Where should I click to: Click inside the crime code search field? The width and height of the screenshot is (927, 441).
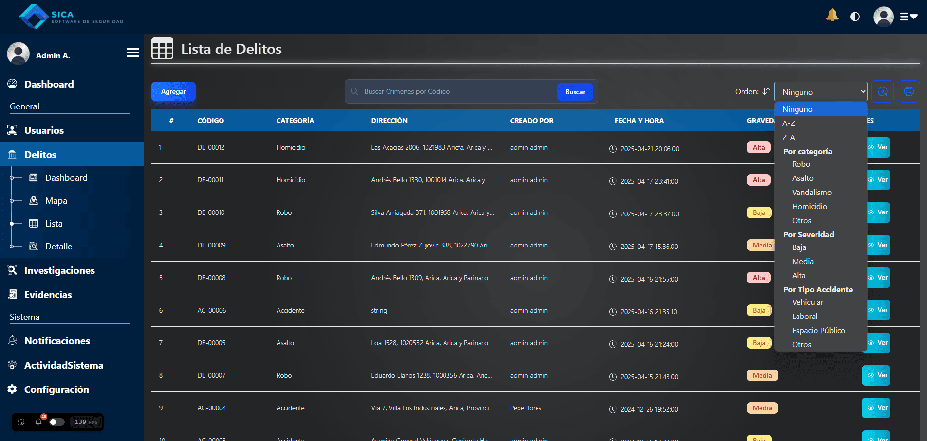coord(453,91)
